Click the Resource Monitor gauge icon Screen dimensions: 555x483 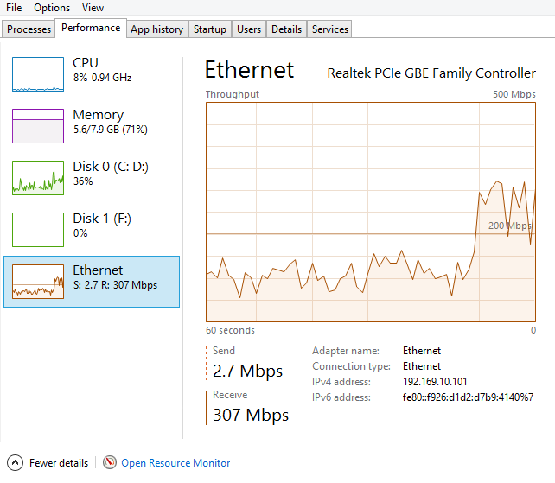[110, 463]
